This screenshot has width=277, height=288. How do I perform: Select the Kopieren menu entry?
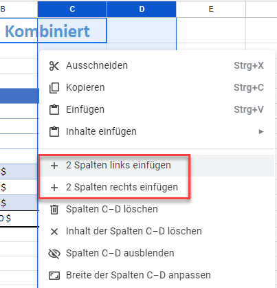(x=157, y=88)
